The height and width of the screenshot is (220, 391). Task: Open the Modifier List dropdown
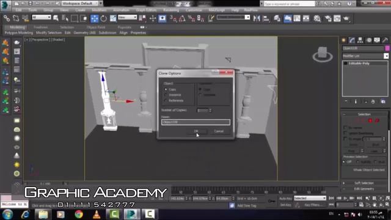[365, 56]
